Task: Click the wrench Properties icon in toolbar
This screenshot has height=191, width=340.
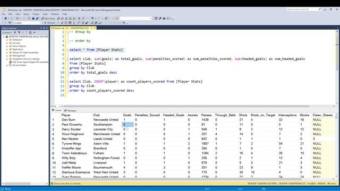Action: pyautogui.click(x=160, y=19)
